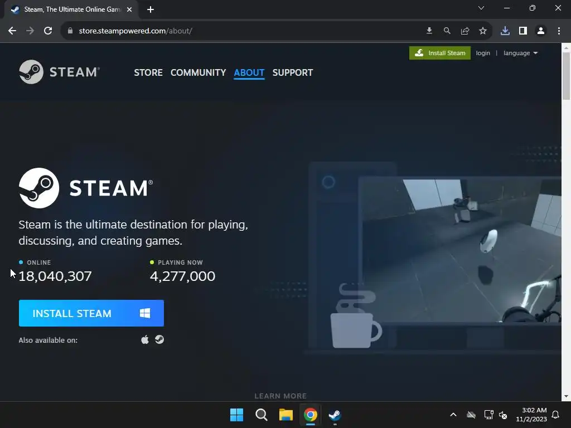Open the COMMUNITY menu item
This screenshot has height=428, width=571.
coord(198,72)
